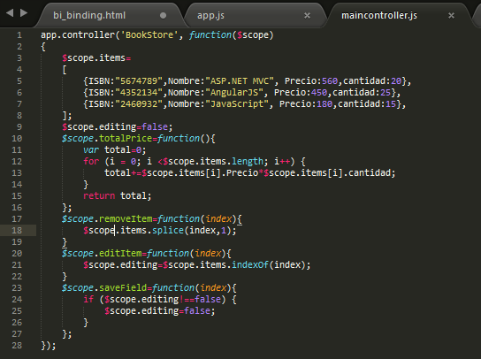Image resolution: width=481 pixels, height=359 pixels.
Task: Click "$scope.editing=false;" on line 25
Action: (x=160, y=311)
